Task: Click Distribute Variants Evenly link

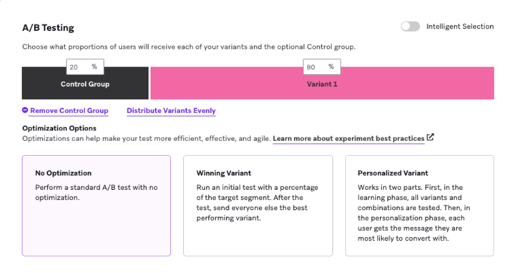Action: point(171,111)
